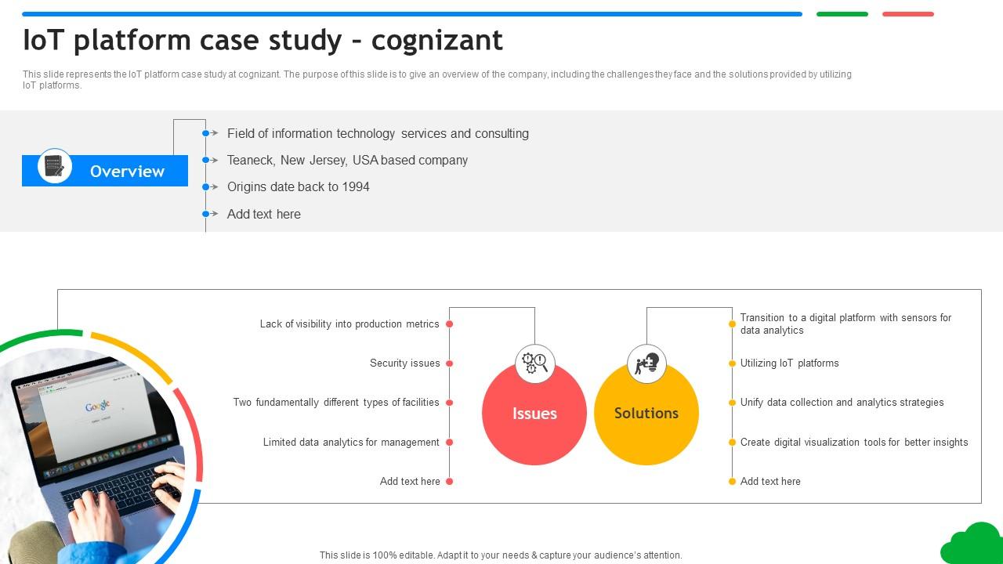Viewport: 1003px width, 564px height.
Task: Select 'Add text here' under Issues
Action: pyautogui.click(x=410, y=482)
